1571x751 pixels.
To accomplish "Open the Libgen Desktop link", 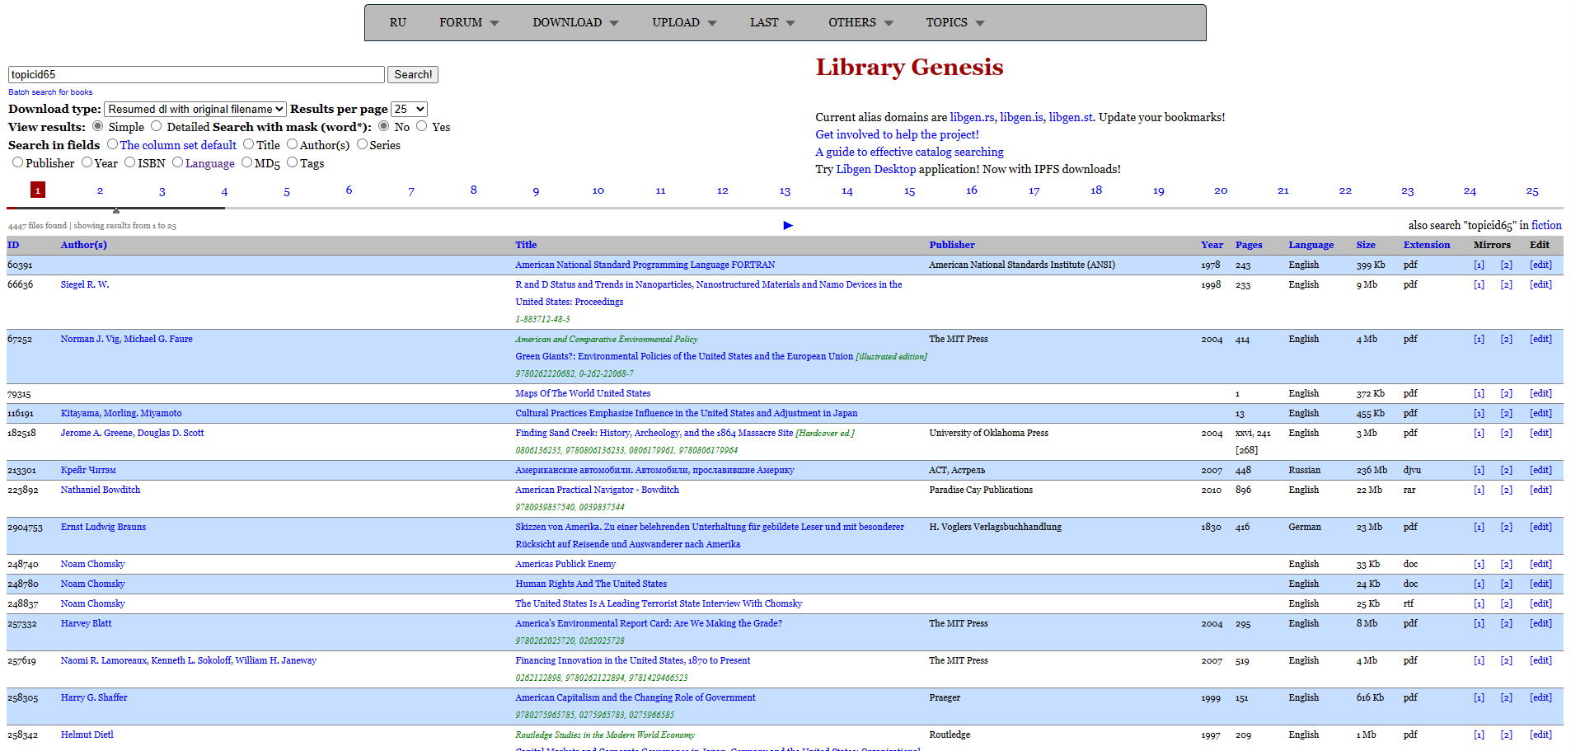I will (x=875, y=169).
